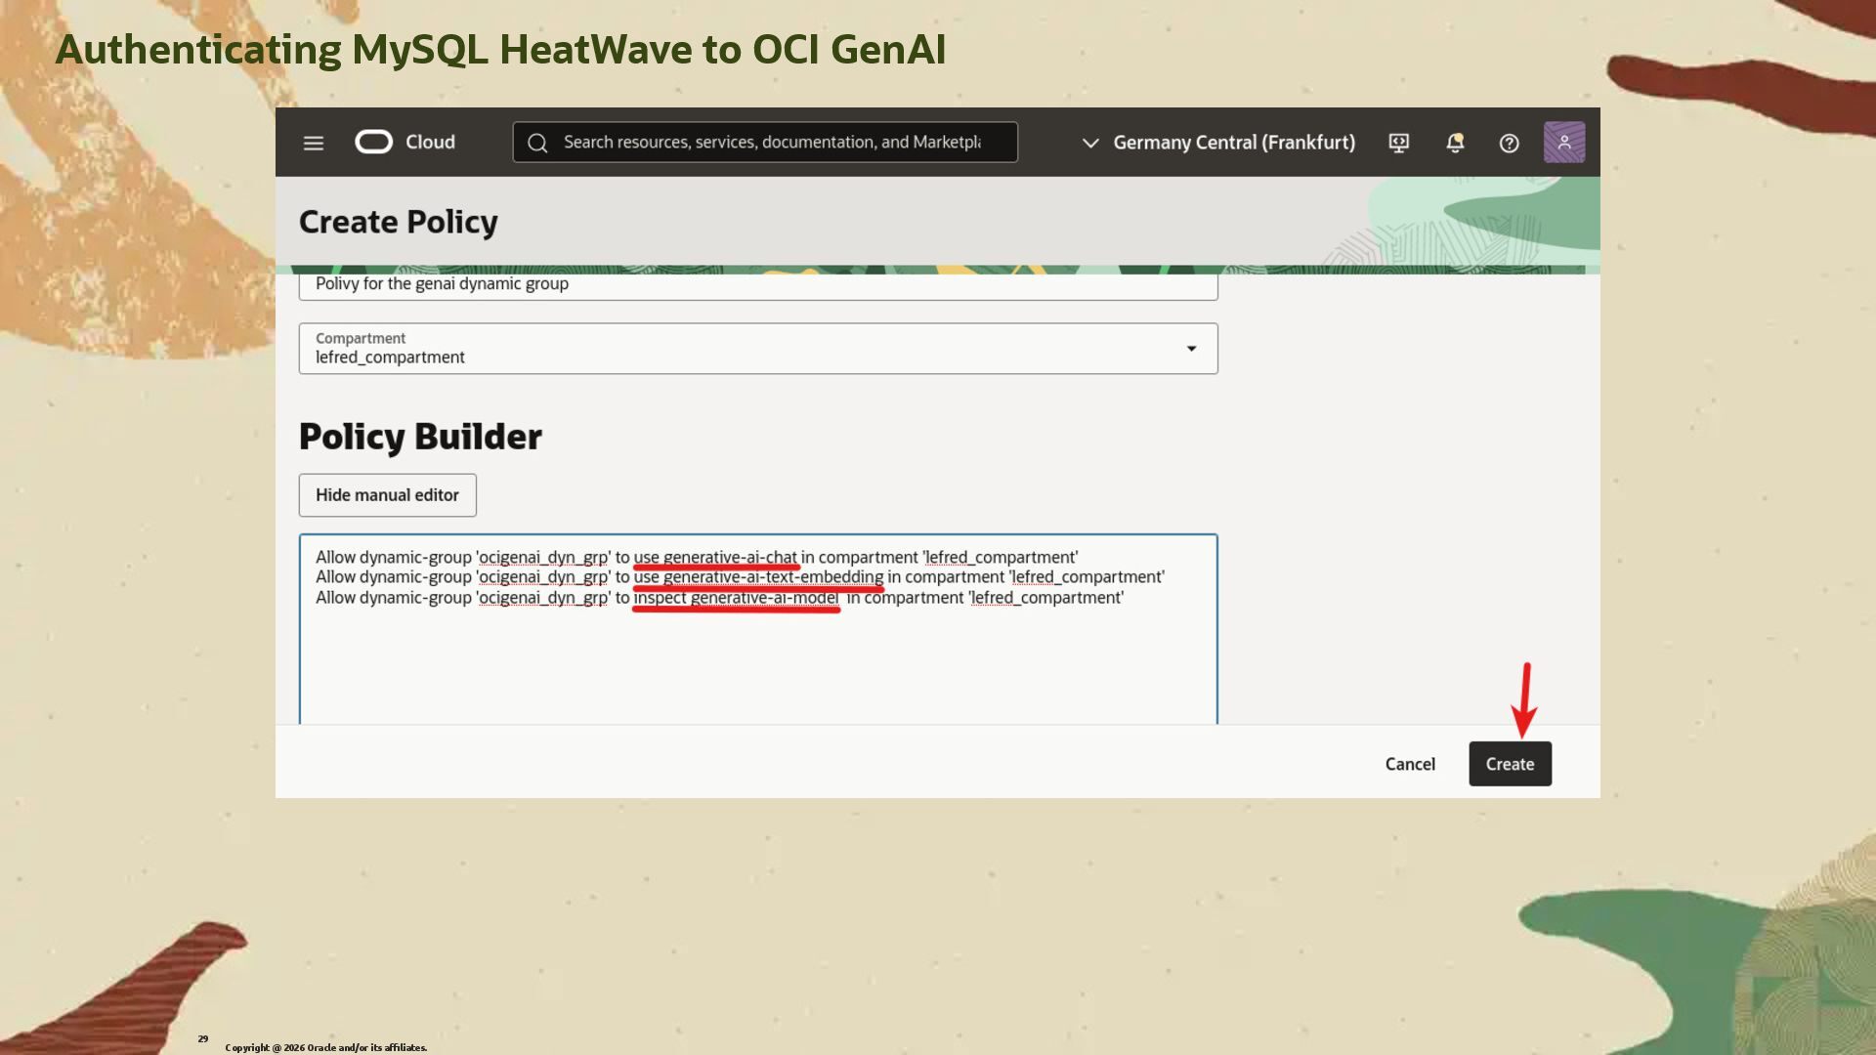Image resolution: width=1876 pixels, height=1055 pixels.
Task: Open the hamburger navigation menu
Action: [x=313, y=143]
